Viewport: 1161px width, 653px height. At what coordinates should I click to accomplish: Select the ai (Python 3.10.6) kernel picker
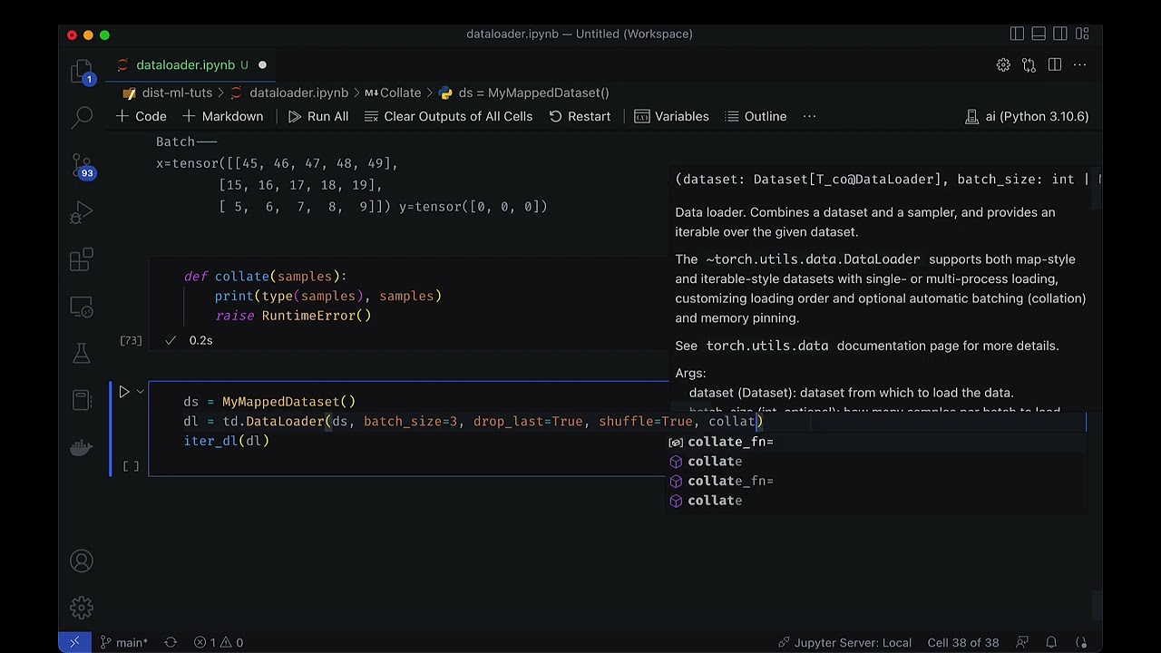[1026, 116]
